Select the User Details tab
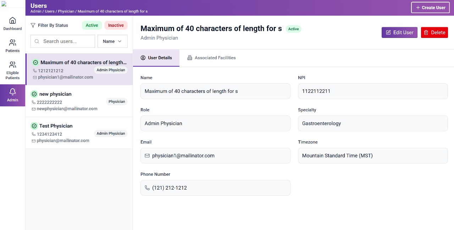Screen dimensions: 454x230 pos(156,58)
